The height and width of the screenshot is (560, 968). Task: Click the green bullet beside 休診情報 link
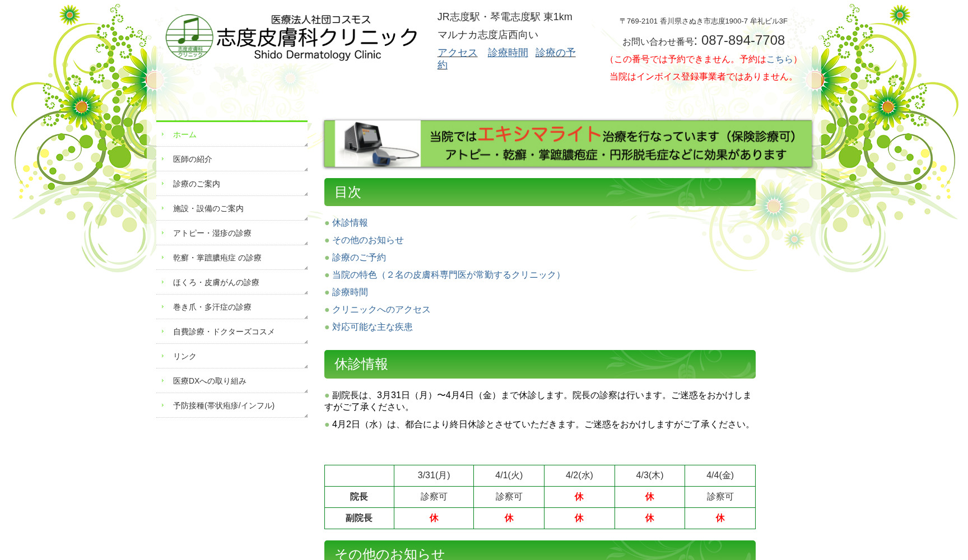coord(327,223)
